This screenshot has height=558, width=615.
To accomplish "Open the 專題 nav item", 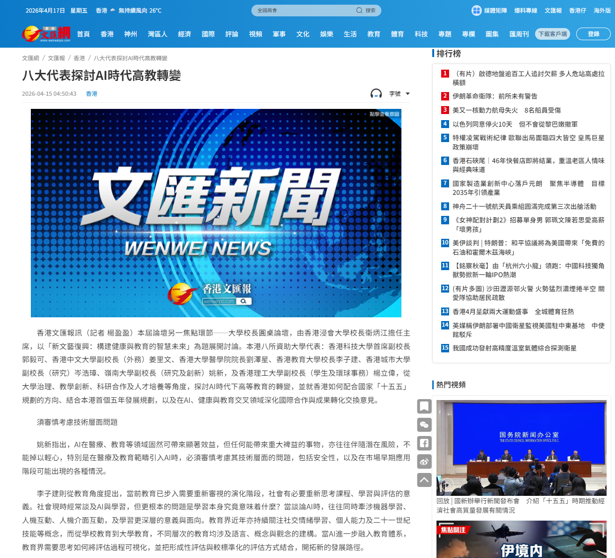I will click(445, 34).
